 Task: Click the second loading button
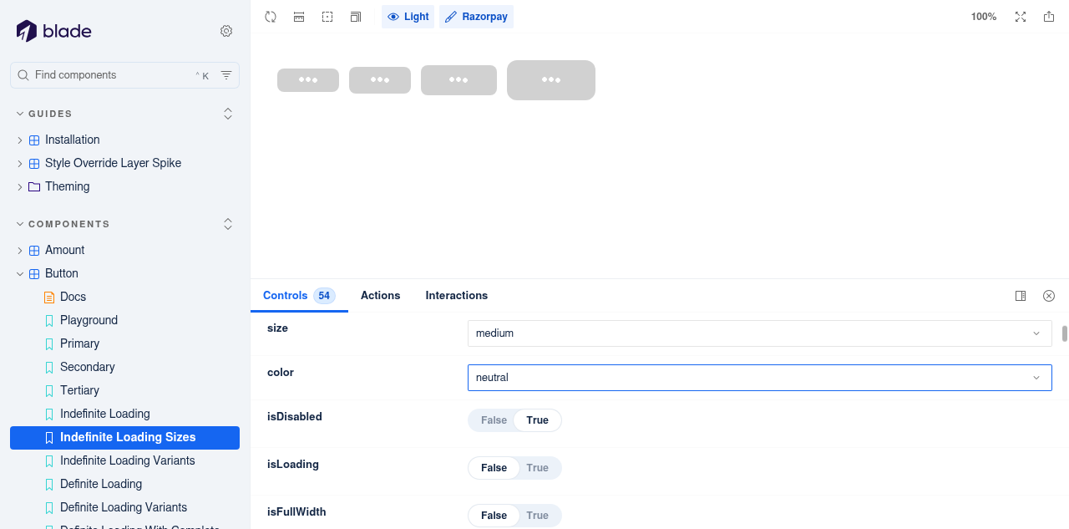pyautogui.click(x=380, y=80)
